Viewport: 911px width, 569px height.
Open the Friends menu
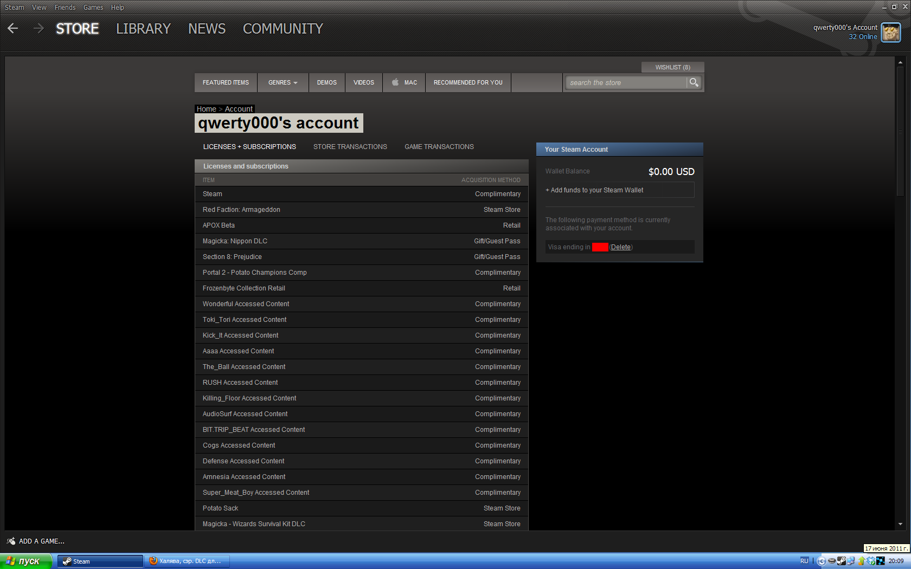pyautogui.click(x=65, y=7)
